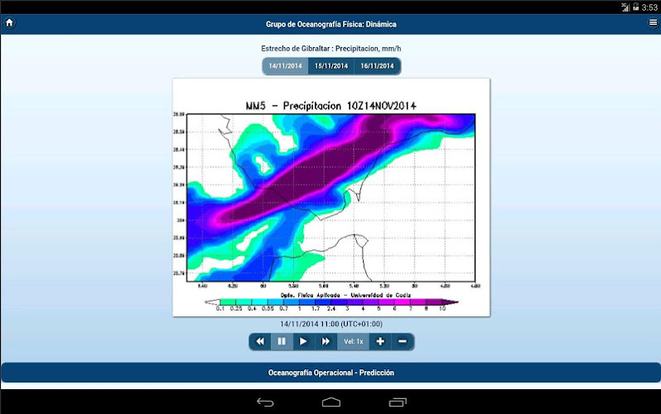Click the Android back navigation button

pyautogui.click(x=265, y=402)
